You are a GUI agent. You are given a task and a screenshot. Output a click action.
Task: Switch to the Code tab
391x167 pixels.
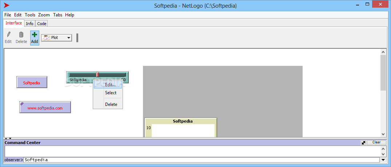click(x=41, y=24)
